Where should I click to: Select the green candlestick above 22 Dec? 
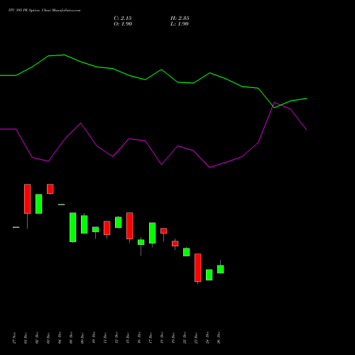[187, 252]
